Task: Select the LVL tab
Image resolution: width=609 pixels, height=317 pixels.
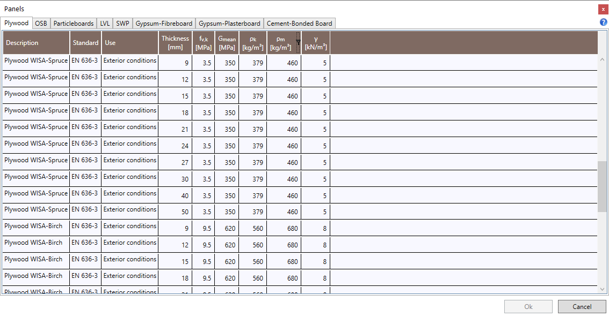Action: click(x=105, y=23)
